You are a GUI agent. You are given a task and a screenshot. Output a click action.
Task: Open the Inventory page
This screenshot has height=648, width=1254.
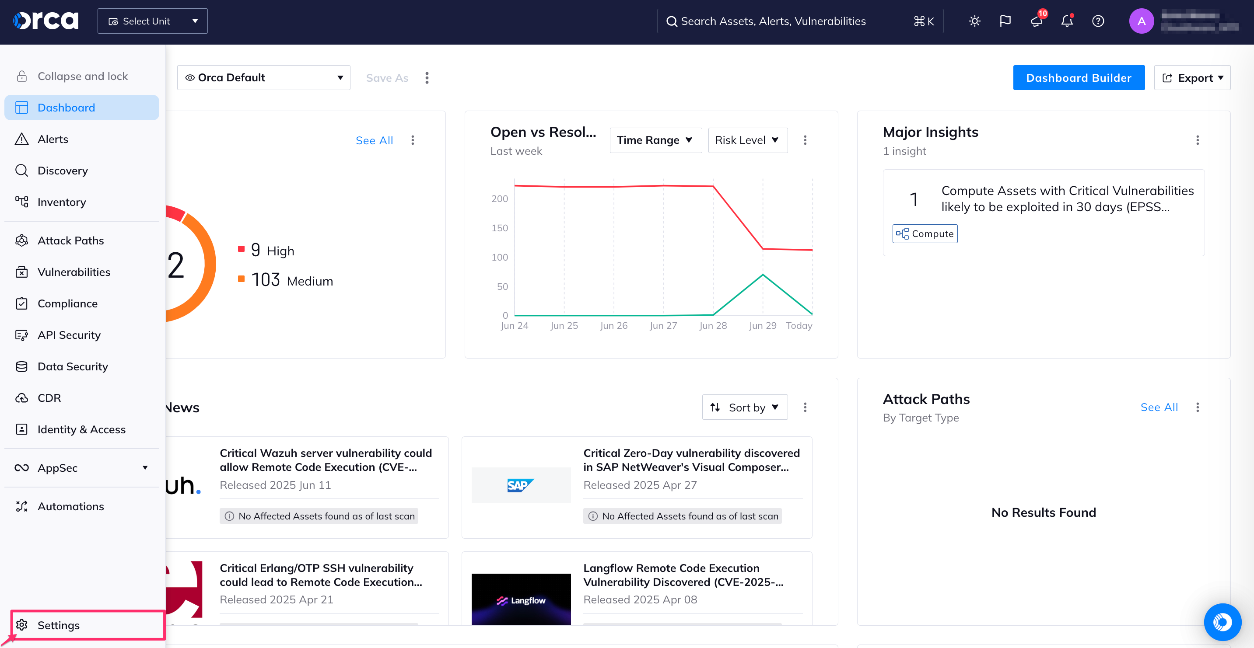click(61, 202)
